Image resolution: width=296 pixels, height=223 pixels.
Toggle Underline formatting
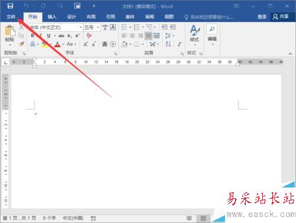coord(49,35)
